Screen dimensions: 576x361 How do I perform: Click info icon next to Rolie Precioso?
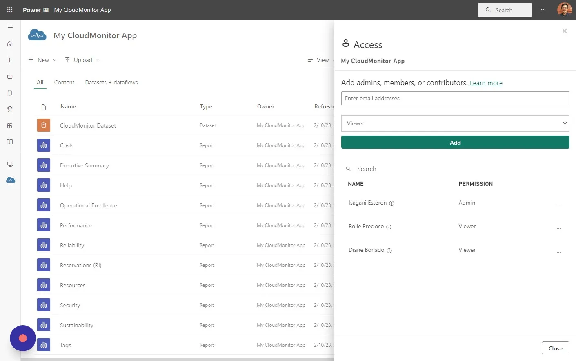click(x=389, y=227)
